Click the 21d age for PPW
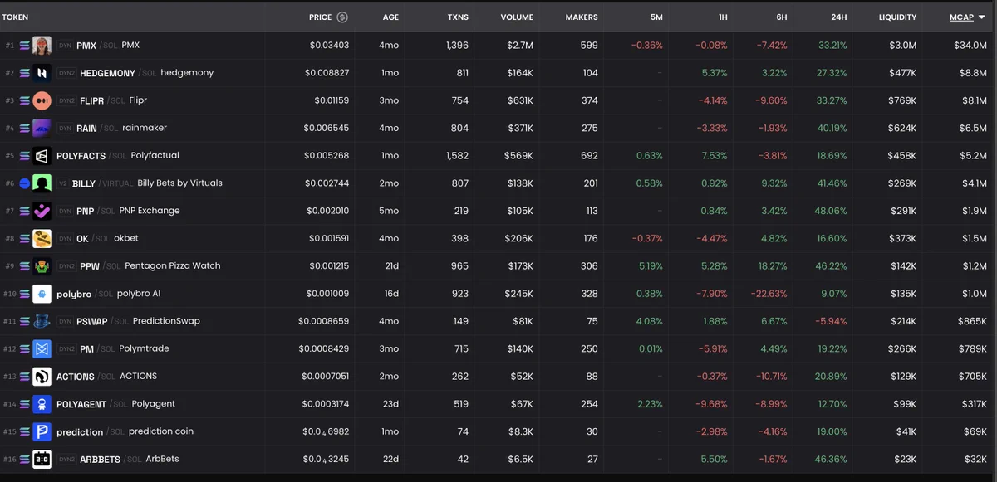The width and height of the screenshot is (997, 482). coord(392,266)
